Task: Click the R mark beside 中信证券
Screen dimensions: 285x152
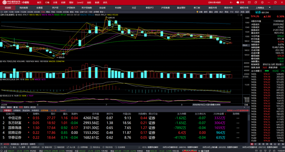Action: [28, 118]
